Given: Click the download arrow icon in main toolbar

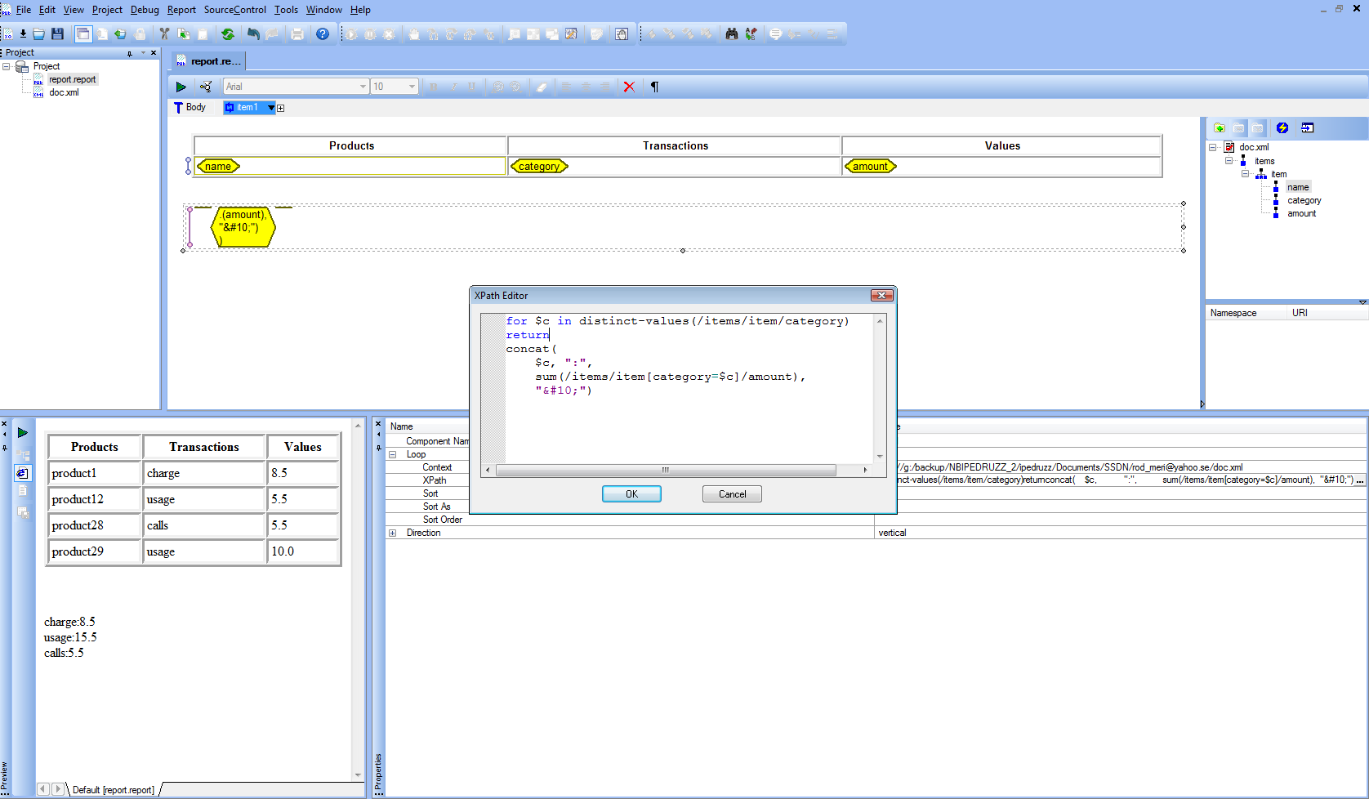Looking at the screenshot, I should (x=23, y=34).
